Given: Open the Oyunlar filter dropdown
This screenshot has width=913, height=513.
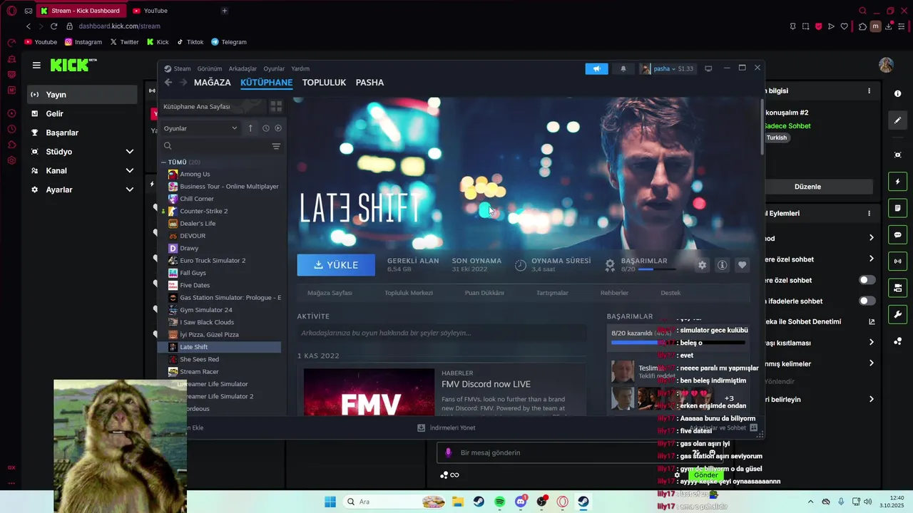Looking at the screenshot, I should click(200, 128).
